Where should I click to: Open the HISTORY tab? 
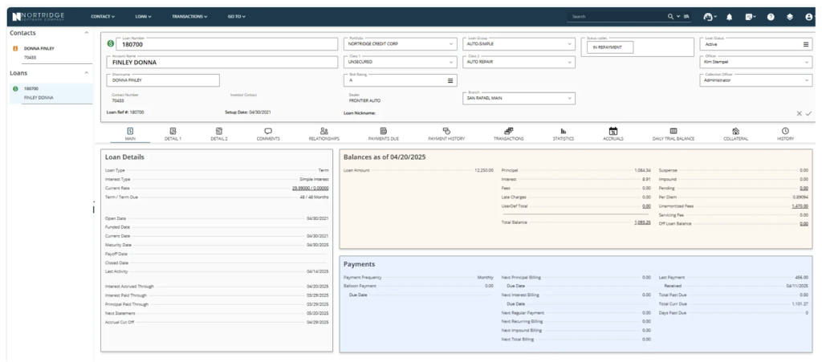[785, 134]
